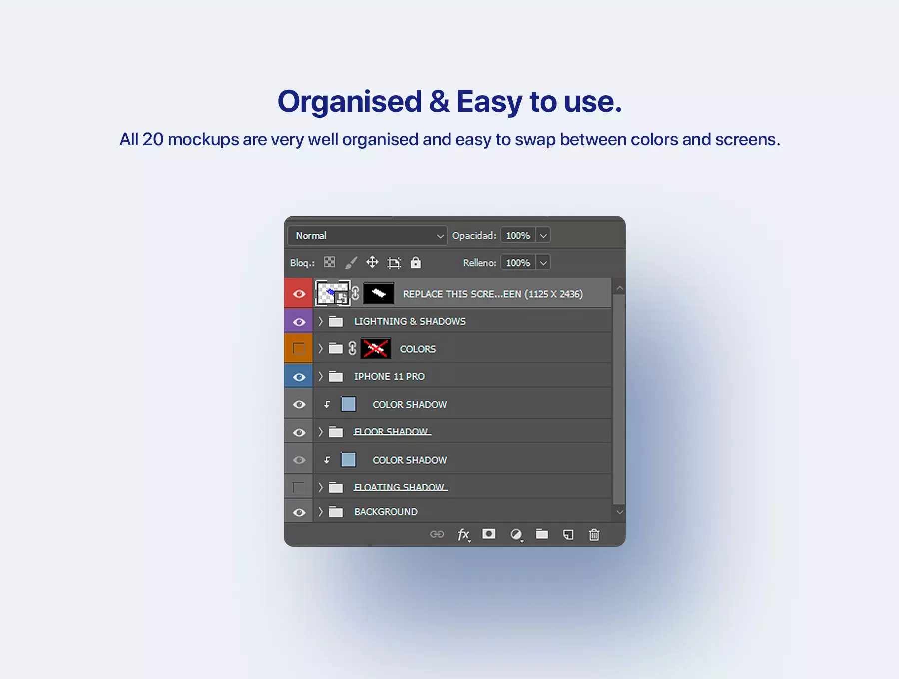This screenshot has height=679, width=899.
Task: Open the Opacidad slider arrow
Action: coord(543,235)
